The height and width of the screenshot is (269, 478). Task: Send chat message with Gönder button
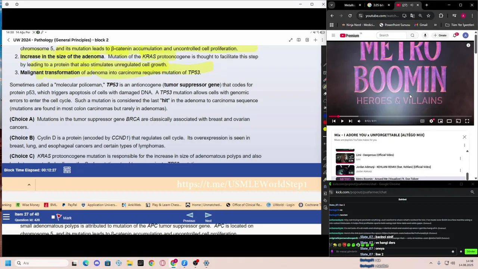(x=471, y=251)
